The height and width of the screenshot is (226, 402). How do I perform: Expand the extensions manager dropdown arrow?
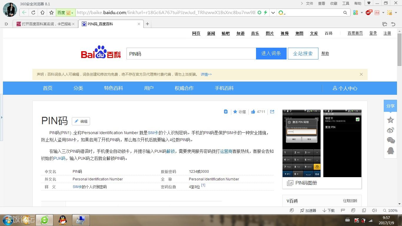tap(361, 13)
